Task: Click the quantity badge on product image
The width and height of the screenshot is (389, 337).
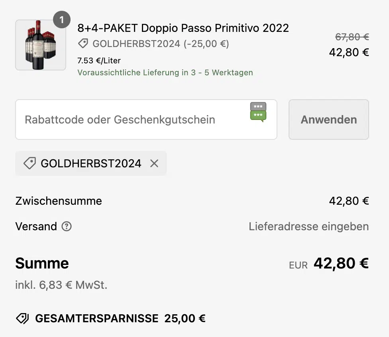Action: [62, 20]
